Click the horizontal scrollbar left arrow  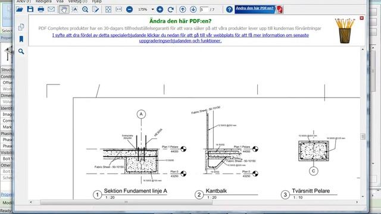(x=30, y=202)
